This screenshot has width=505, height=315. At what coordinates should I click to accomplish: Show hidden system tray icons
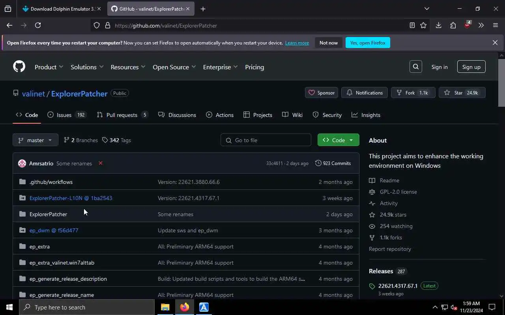point(435,307)
